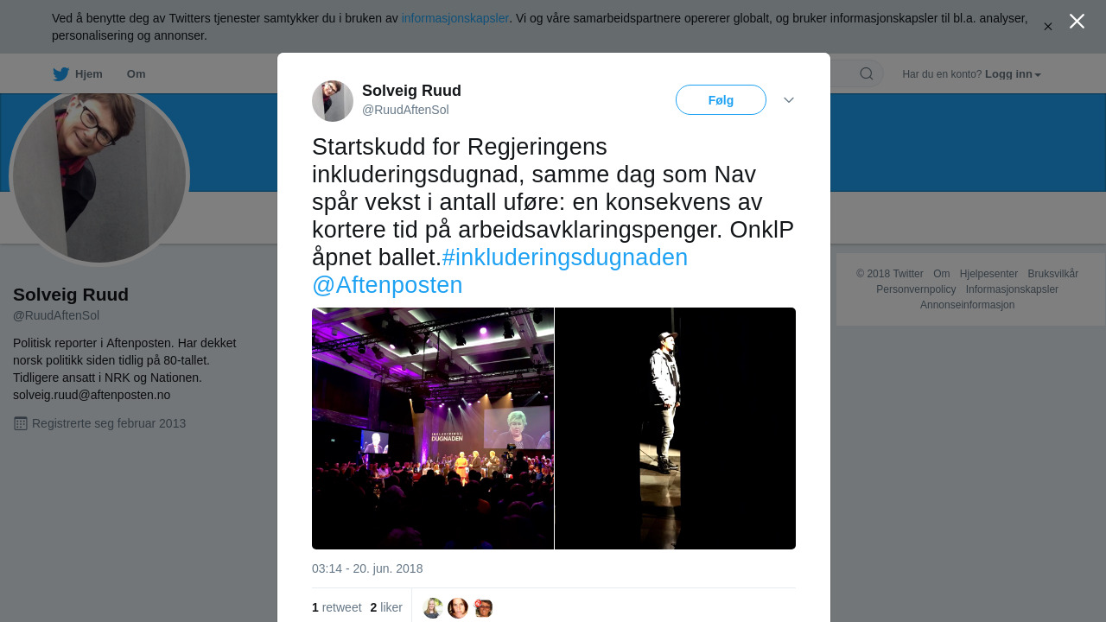The width and height of the screenshot is (1106, 622).
Task: Open the Hjem navigation item
Action: 78,74
